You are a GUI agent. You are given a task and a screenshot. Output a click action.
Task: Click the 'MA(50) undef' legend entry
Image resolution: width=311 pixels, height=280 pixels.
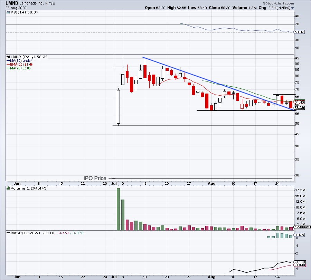click(x=21, y=61)
